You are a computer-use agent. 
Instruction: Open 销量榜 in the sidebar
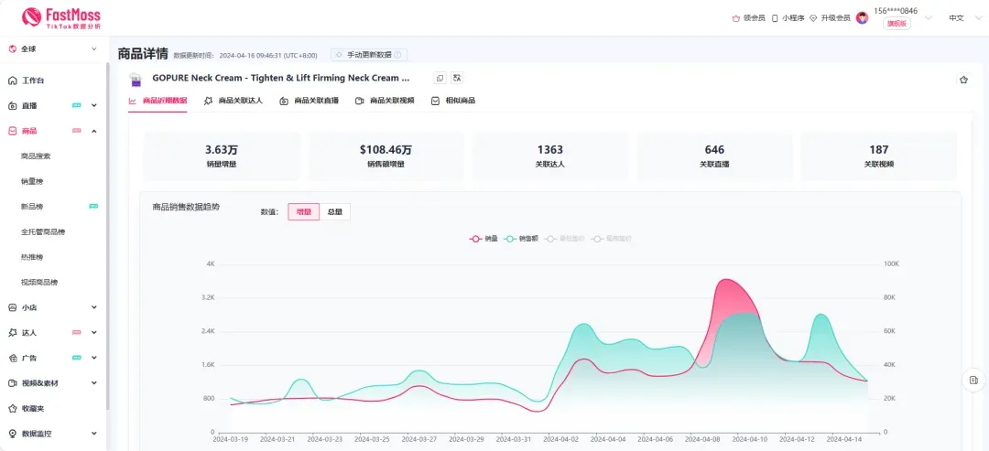tap(32, 181)
